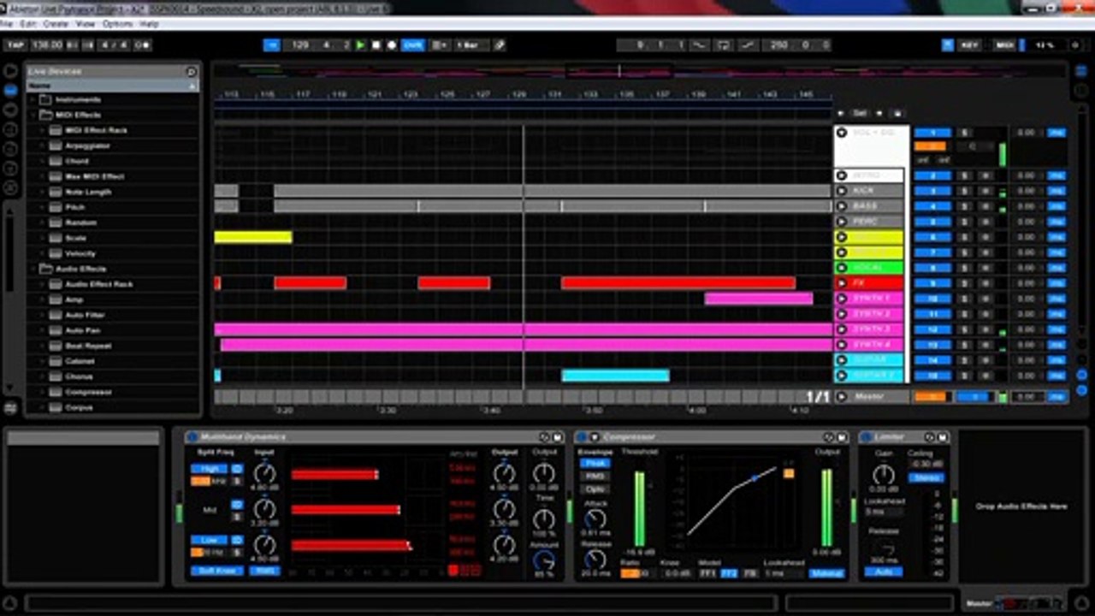Start playback with the green play button
1095x616 pixels.
click(x=360, y=45)
